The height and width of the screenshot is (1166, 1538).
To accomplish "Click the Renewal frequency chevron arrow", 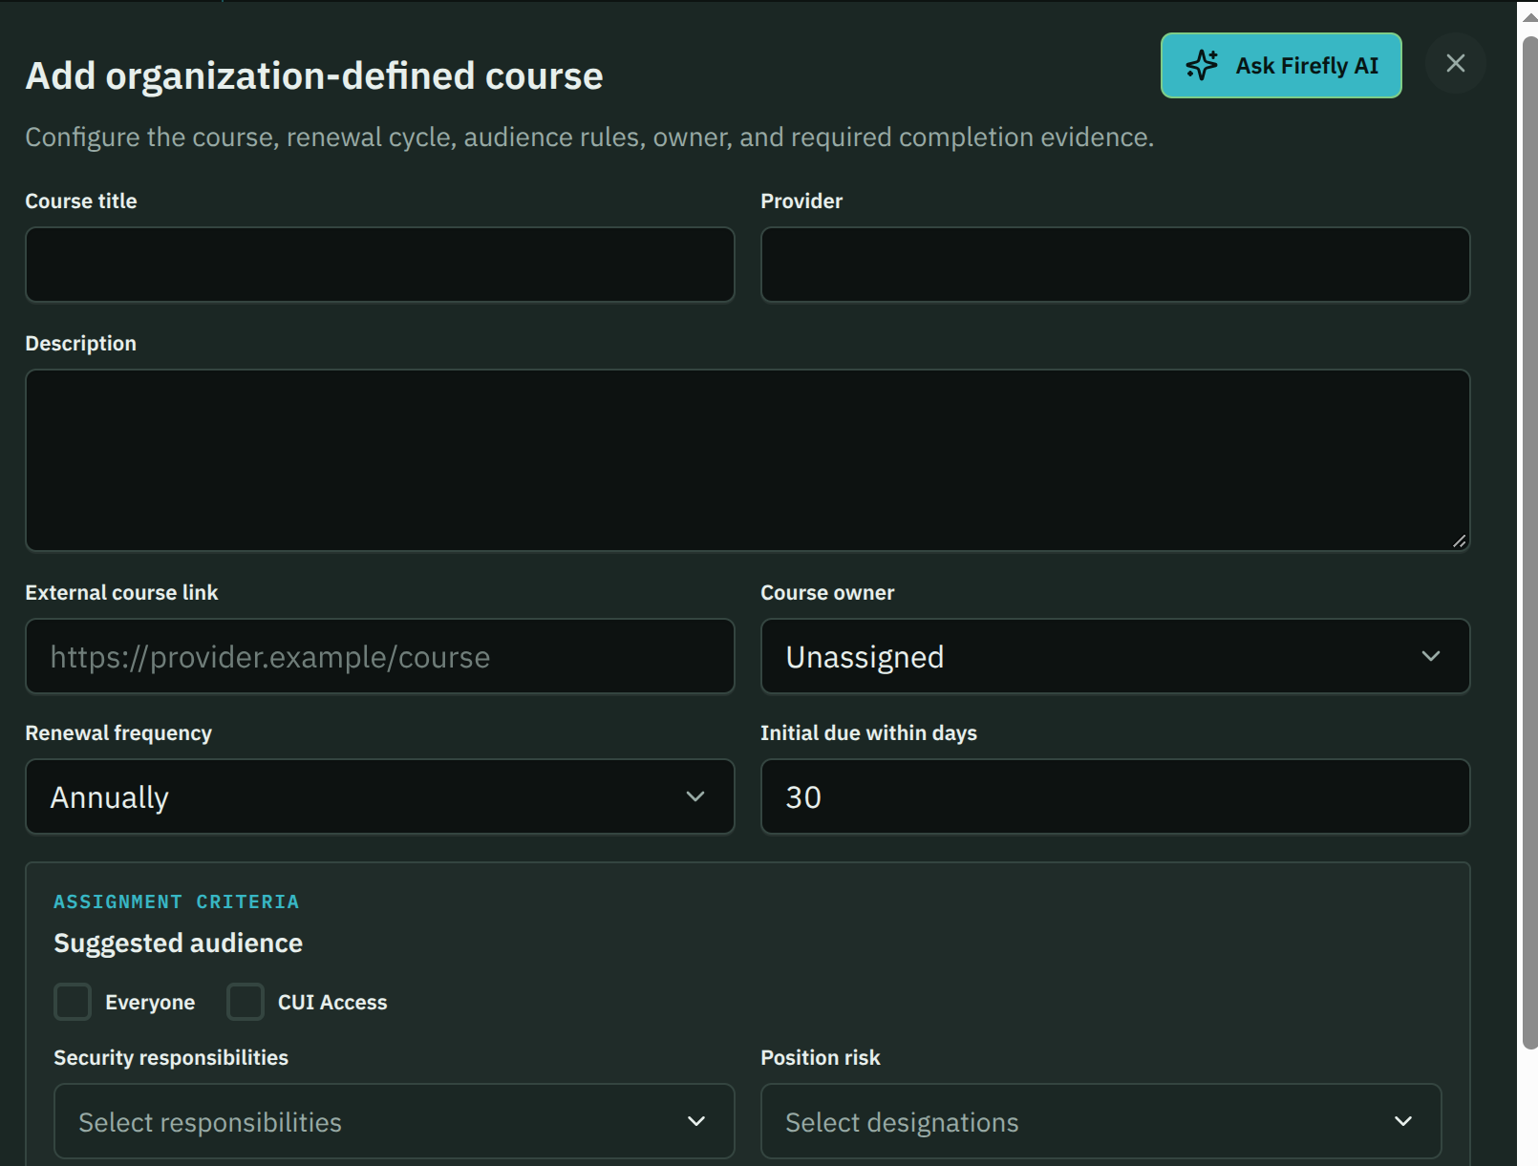I will 695,796.
